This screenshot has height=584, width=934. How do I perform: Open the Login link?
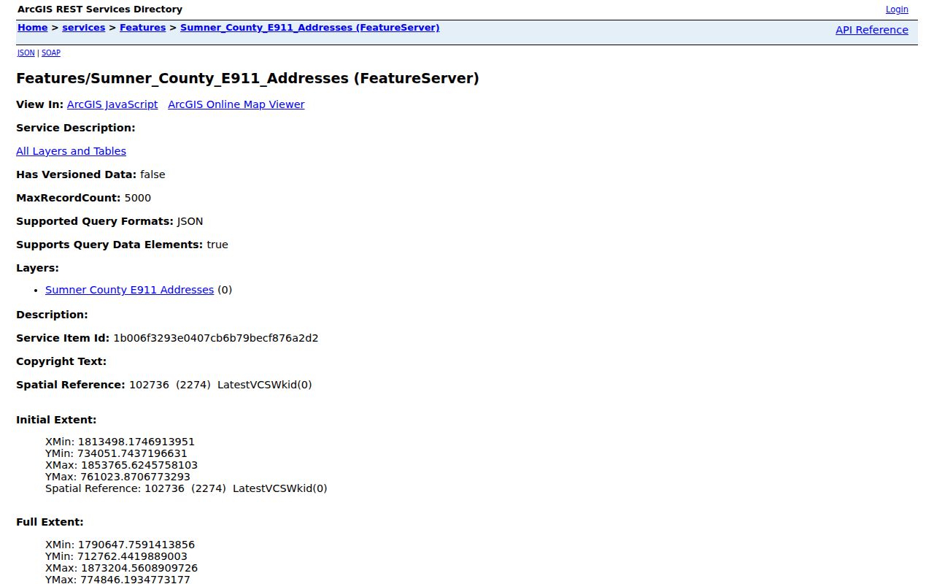pos(897,9)
